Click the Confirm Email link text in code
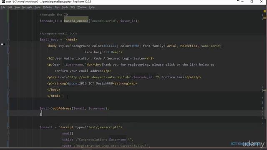Image resolution: width=267 pixels, height=150 pixels. (174, 77)
